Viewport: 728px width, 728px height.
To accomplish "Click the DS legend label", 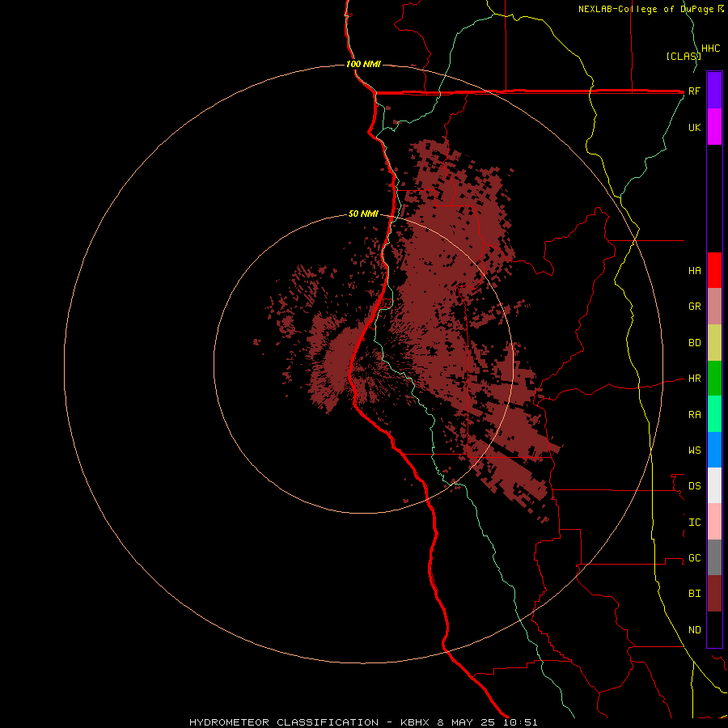I will click(x=695, y=486).
